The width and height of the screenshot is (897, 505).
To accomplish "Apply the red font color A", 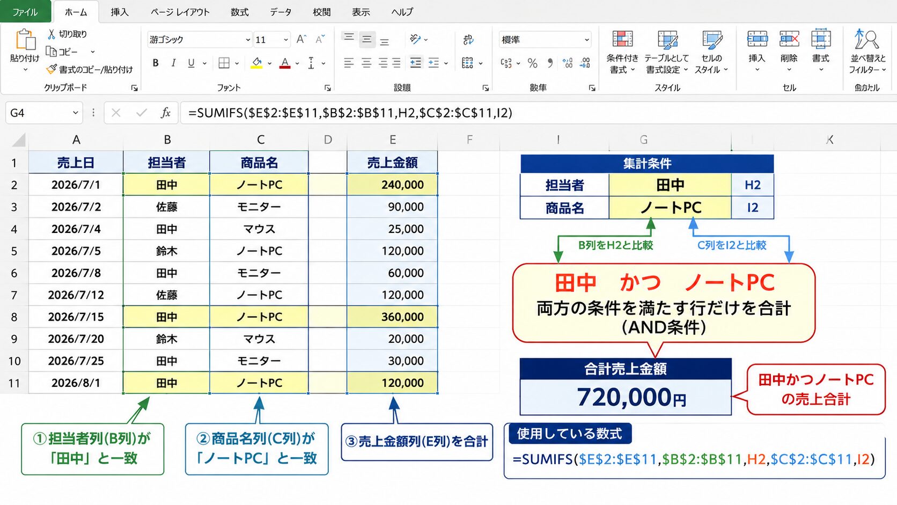I will [285, 63].
